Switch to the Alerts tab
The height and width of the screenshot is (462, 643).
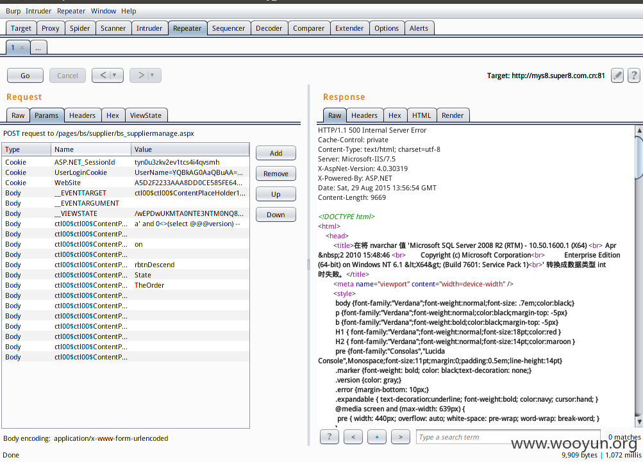point(419,28)
